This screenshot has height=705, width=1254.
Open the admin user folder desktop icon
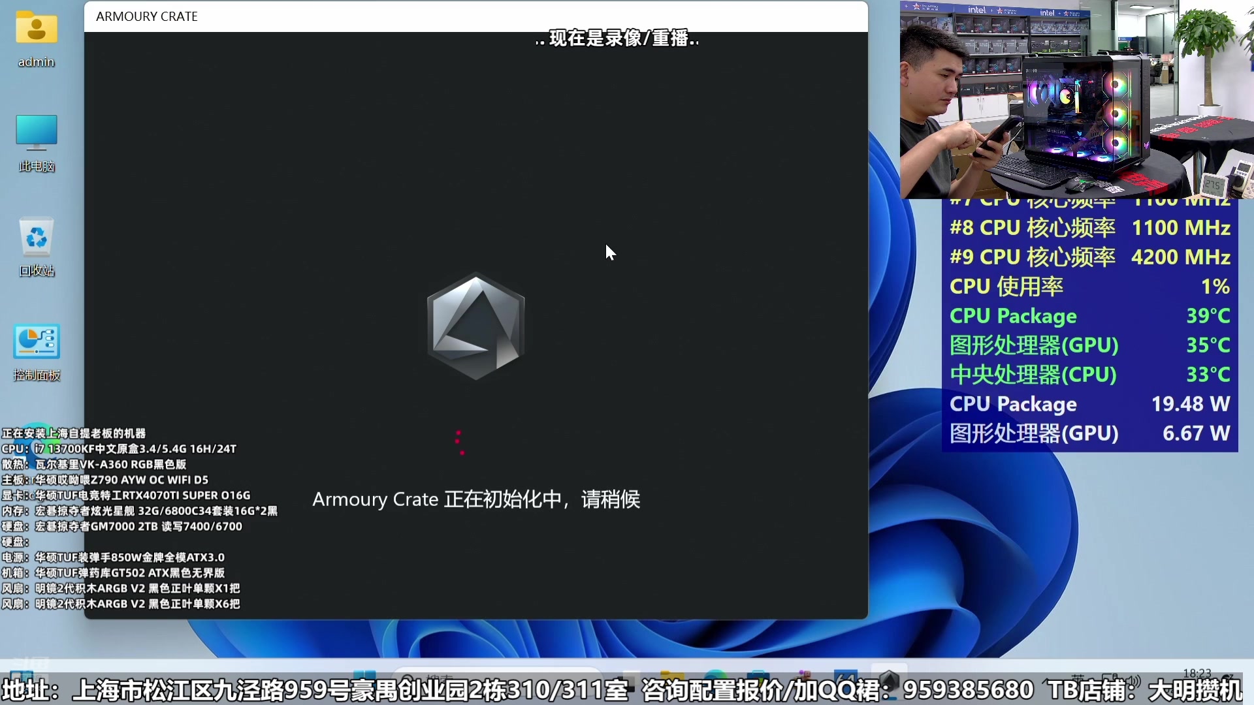37,38
